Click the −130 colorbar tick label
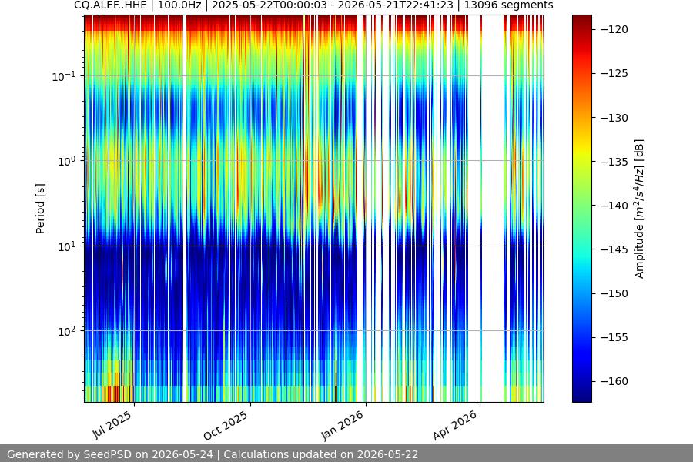The image size is (693, 462). click(x=614, y=118)
